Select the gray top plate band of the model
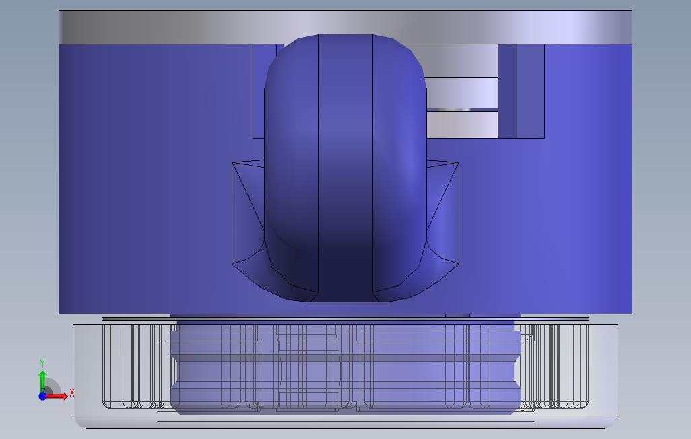 (345, 27)
